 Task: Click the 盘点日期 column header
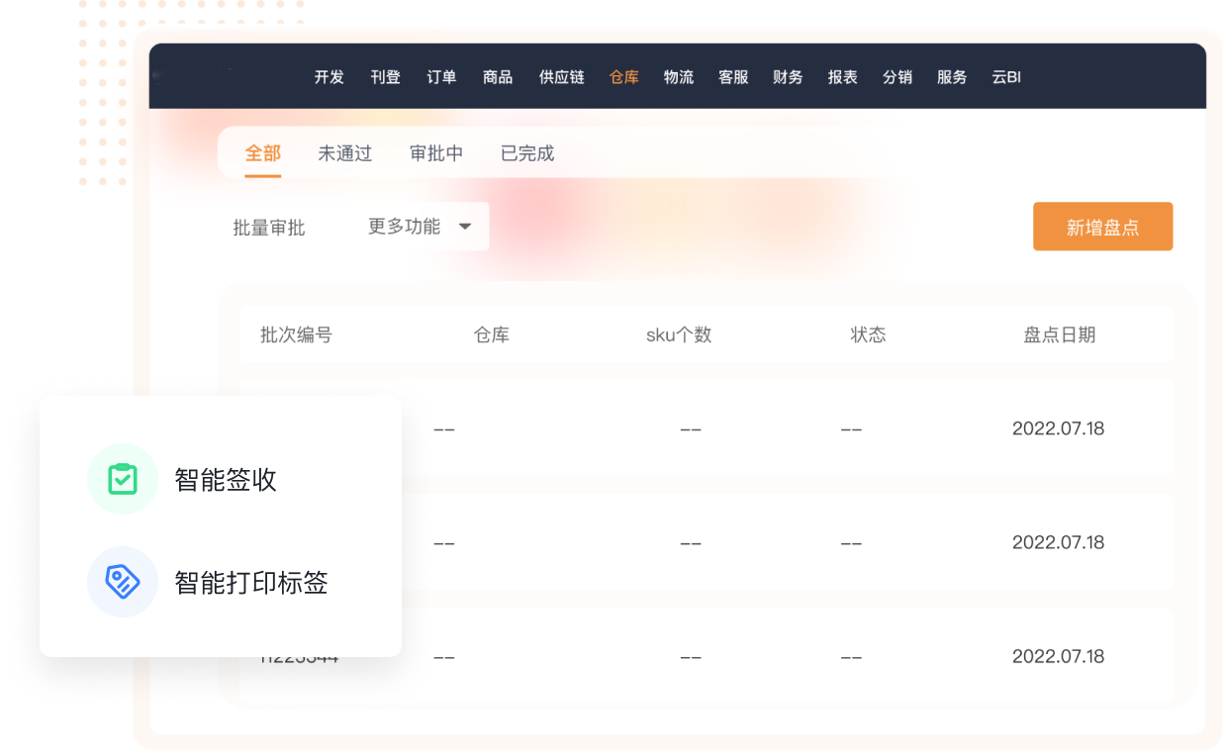click(1059, 334)
